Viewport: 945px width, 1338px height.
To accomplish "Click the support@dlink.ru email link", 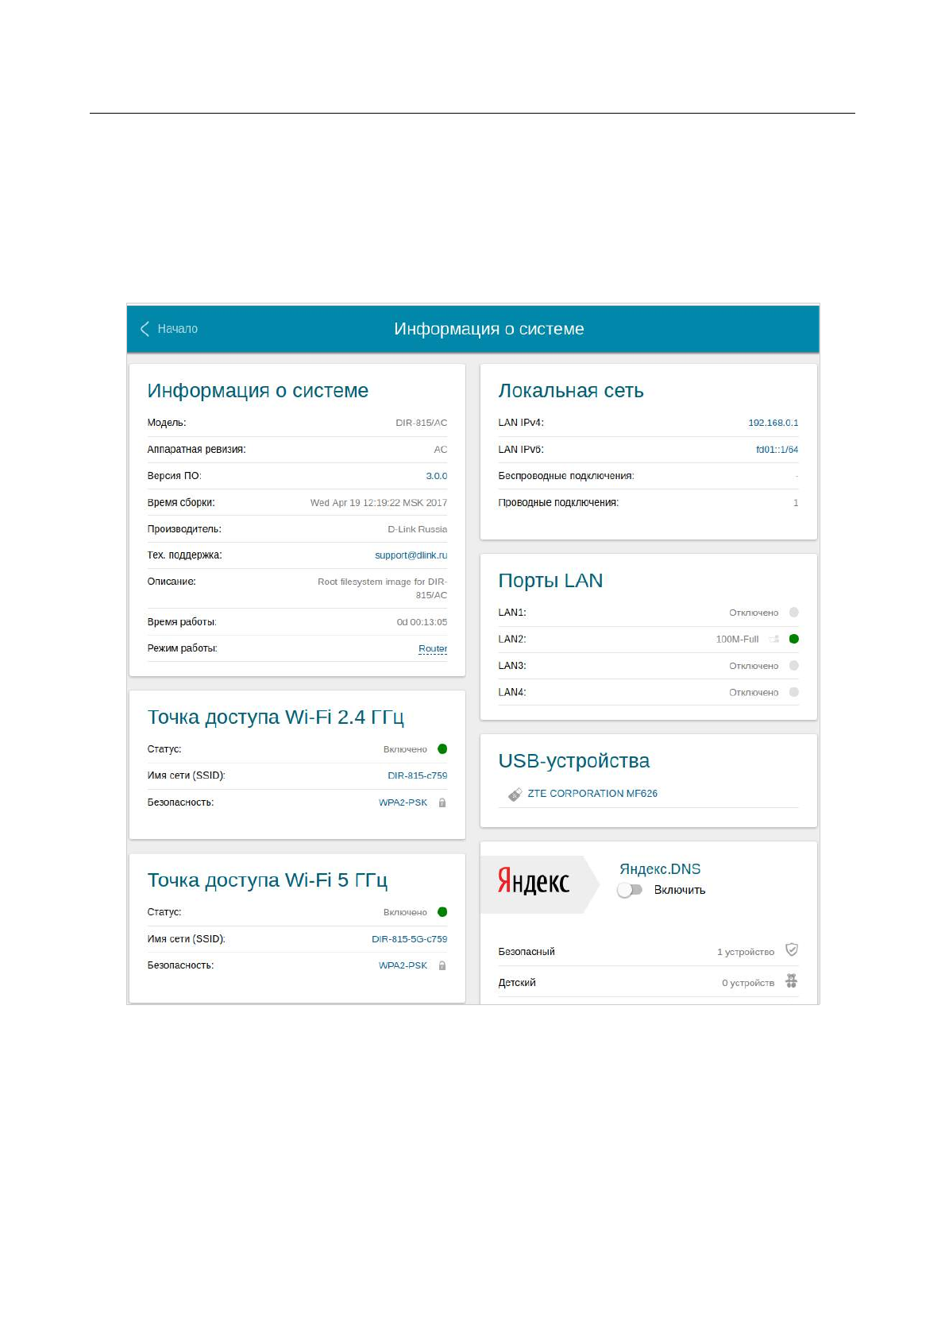I will pos(411,555).
